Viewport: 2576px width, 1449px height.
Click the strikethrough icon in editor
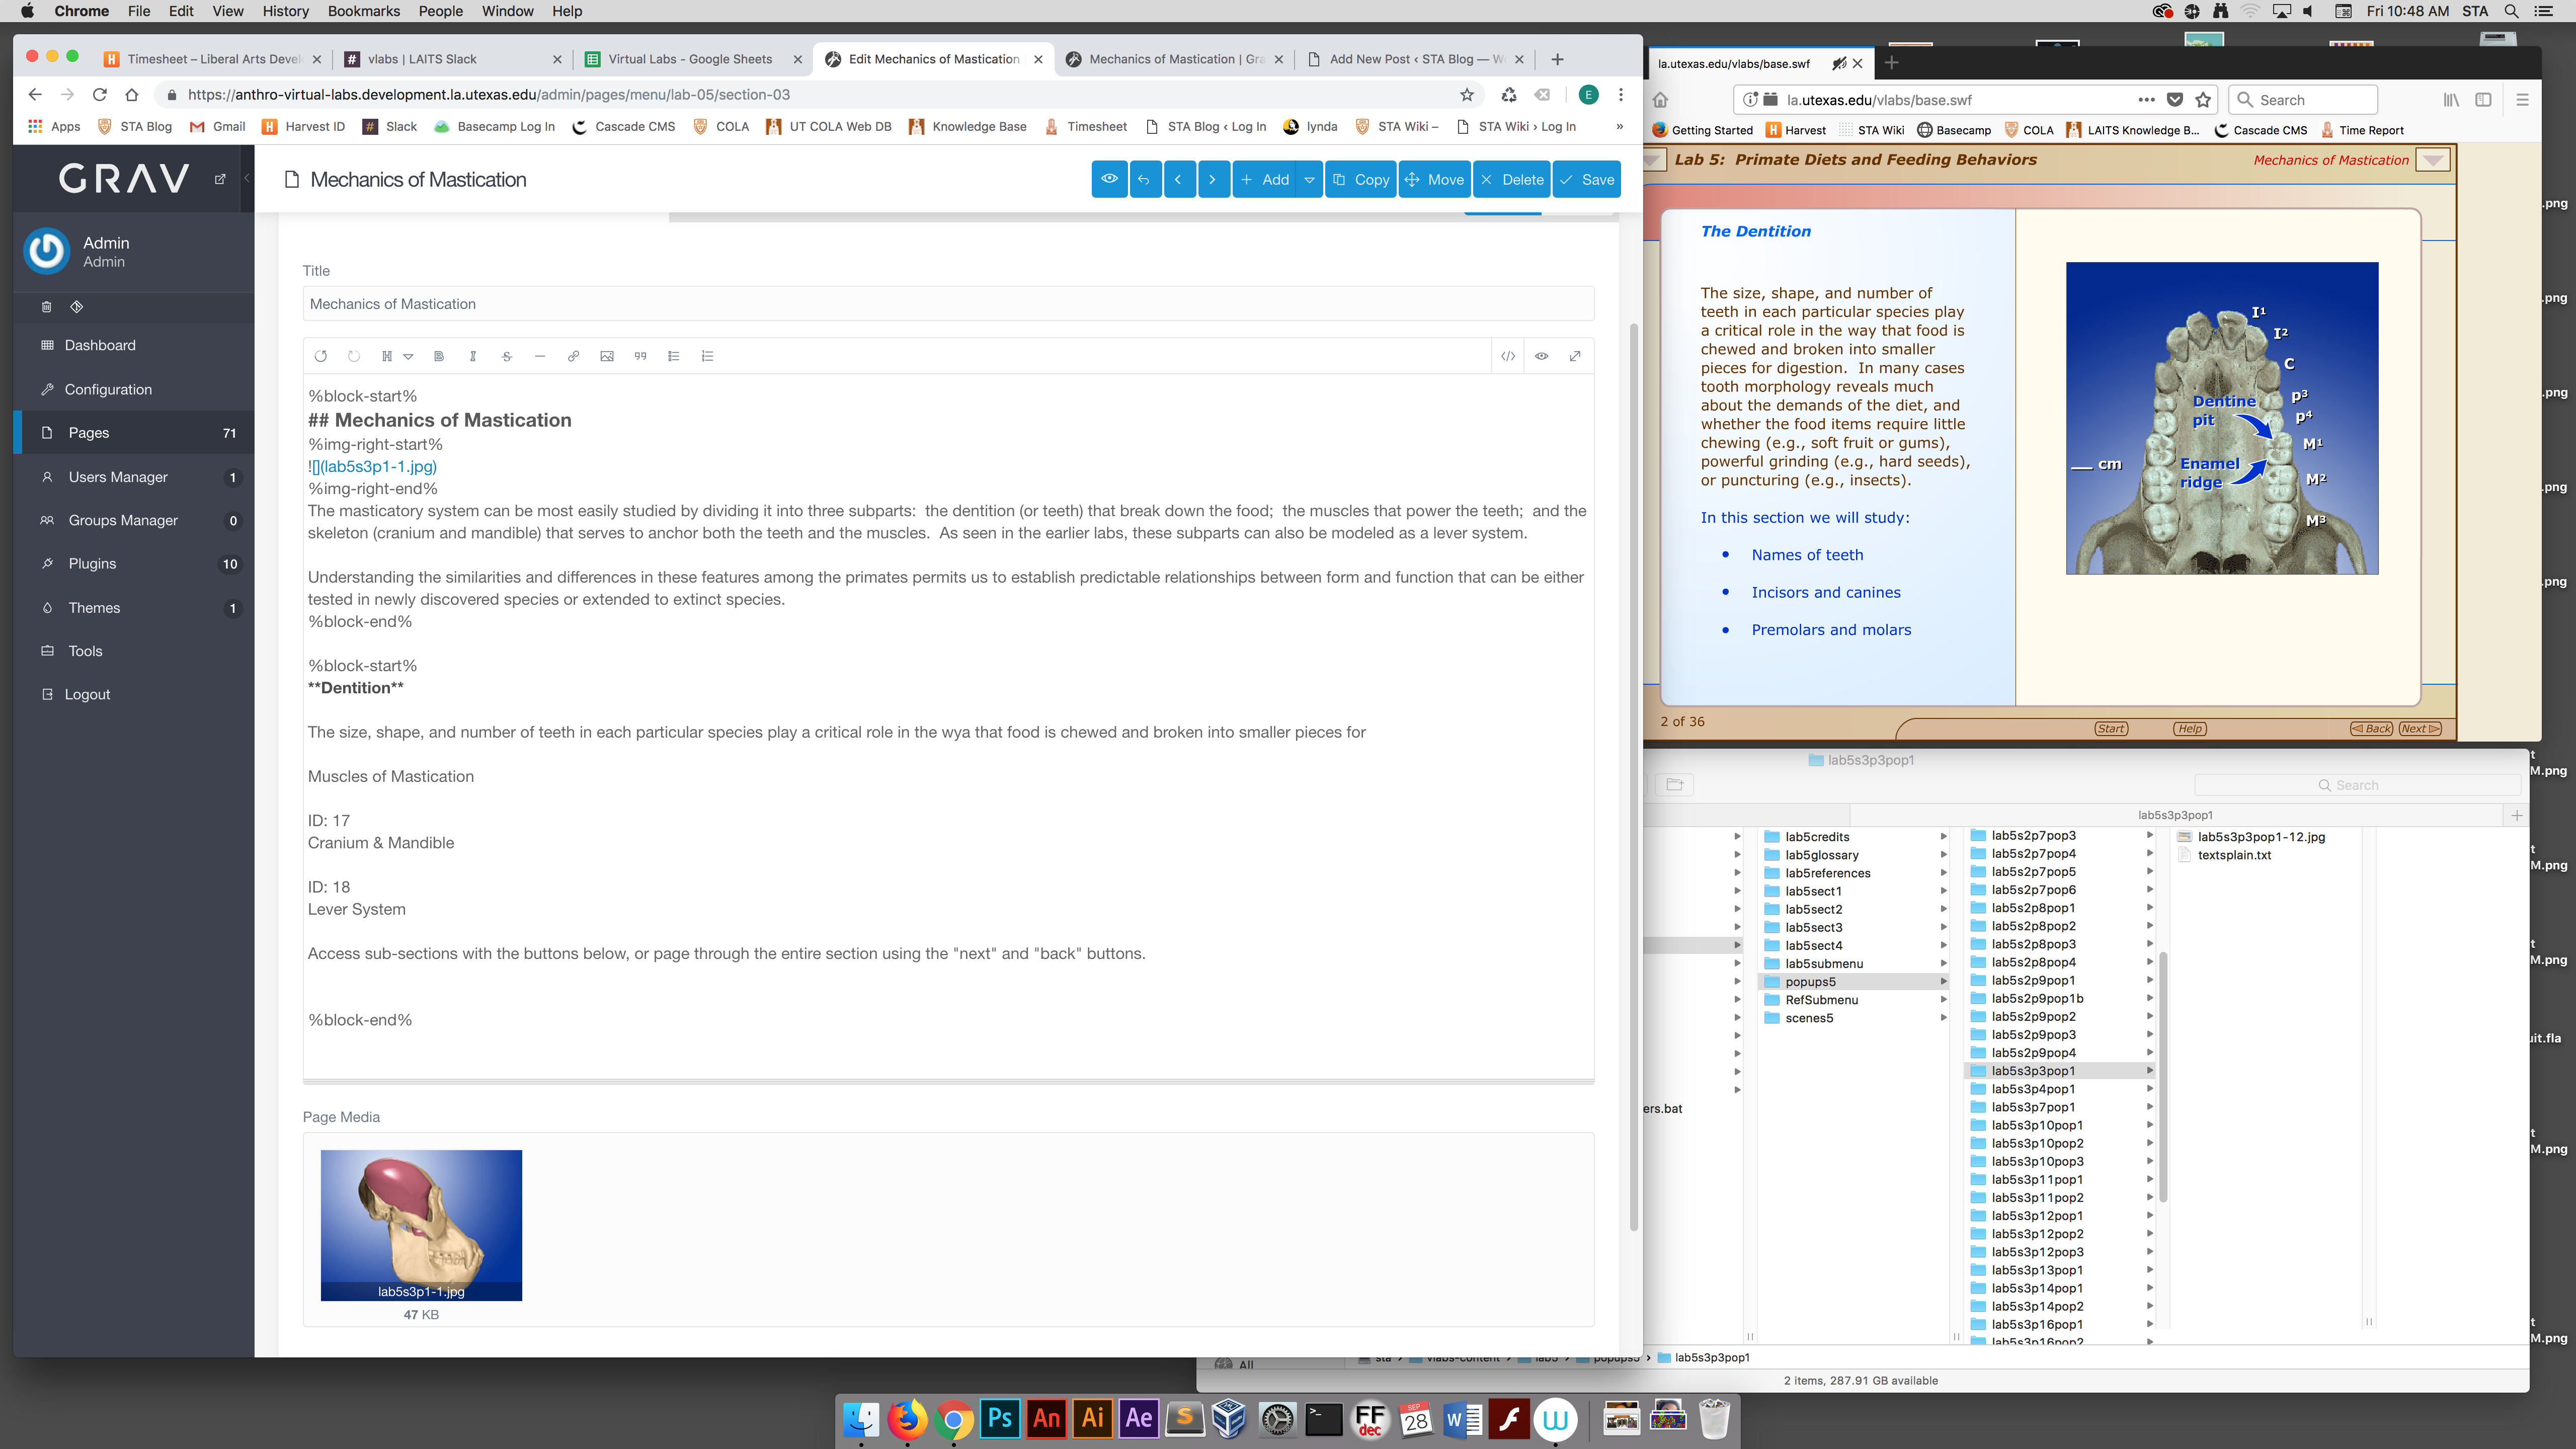pyautogui.click(x=506, y=356)
